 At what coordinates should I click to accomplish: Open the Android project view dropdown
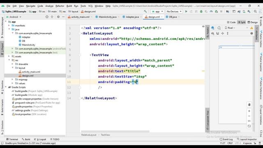[x=14, y=17]
